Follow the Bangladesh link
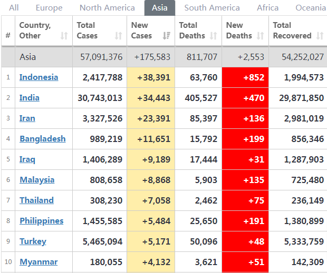The image size is (327, 273). 43,139
